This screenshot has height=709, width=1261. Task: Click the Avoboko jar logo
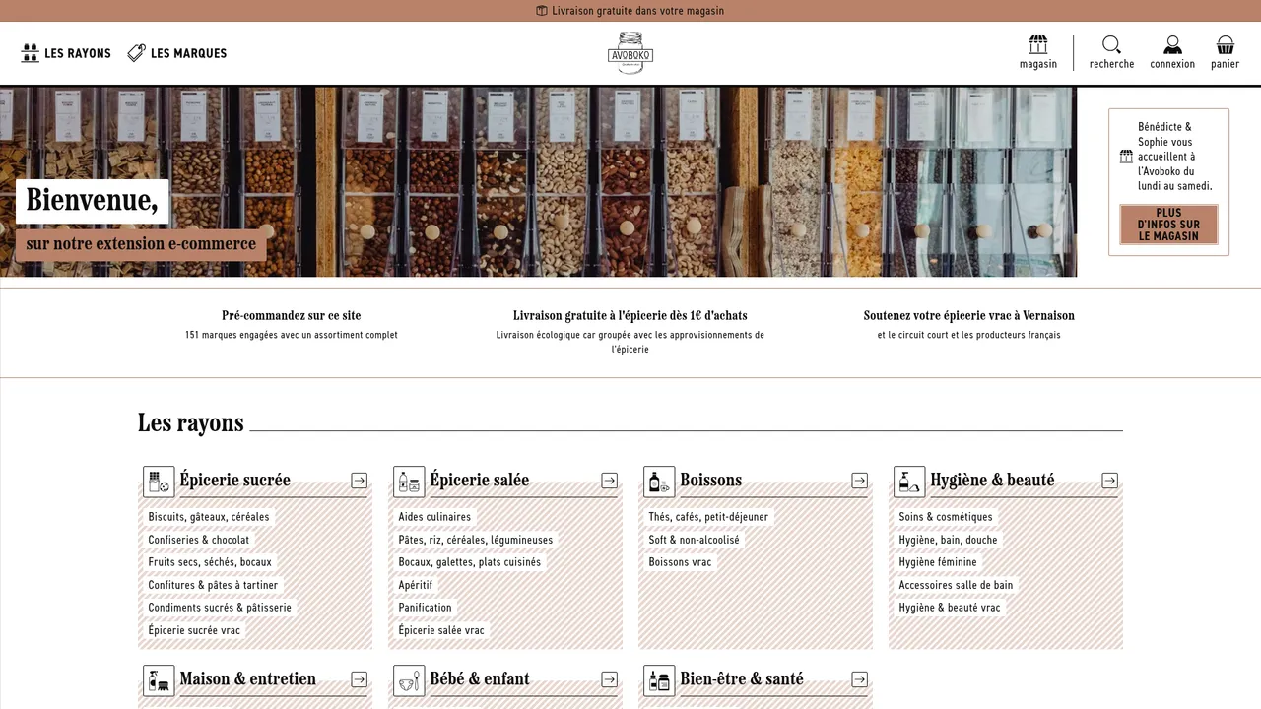630,53
